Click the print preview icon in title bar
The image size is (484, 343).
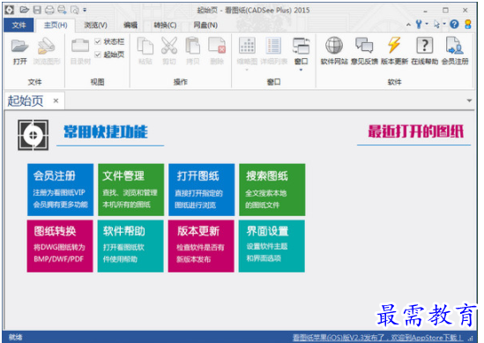(x=75, y=10)
